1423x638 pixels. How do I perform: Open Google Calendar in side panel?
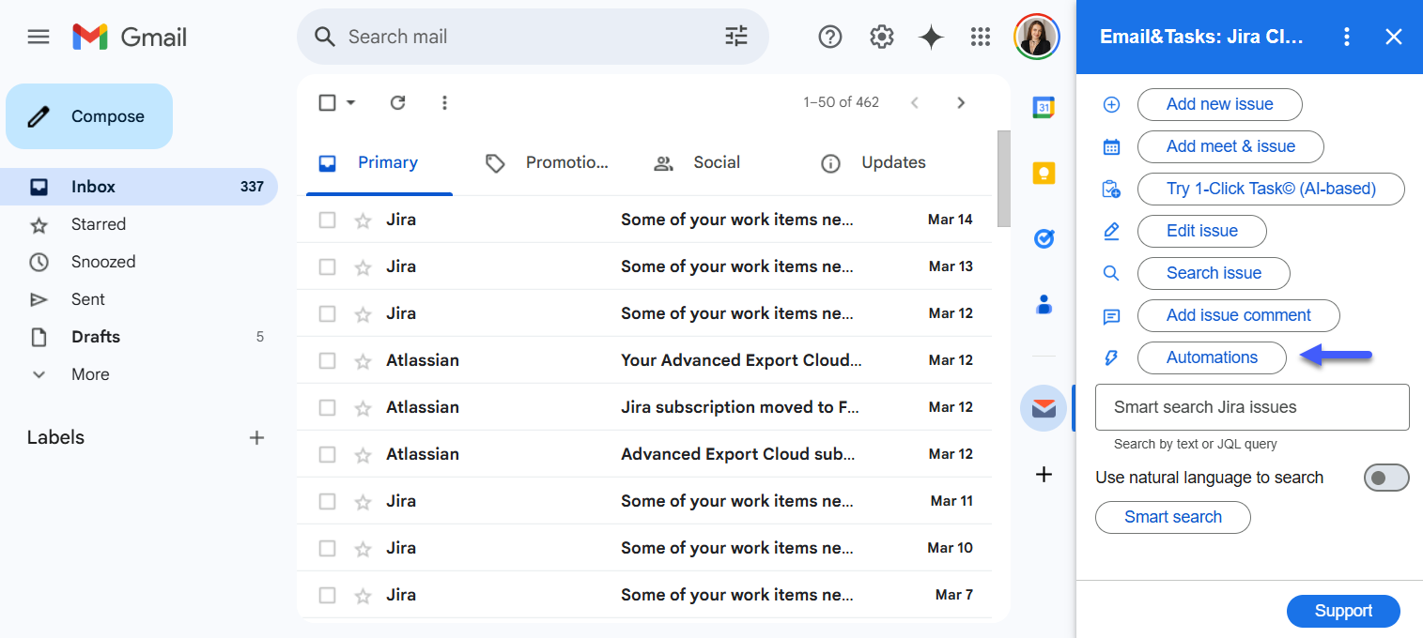(x=1044, y=108)
